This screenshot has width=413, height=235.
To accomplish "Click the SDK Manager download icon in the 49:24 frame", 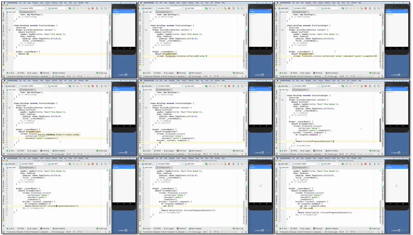I will coord(375,164).
